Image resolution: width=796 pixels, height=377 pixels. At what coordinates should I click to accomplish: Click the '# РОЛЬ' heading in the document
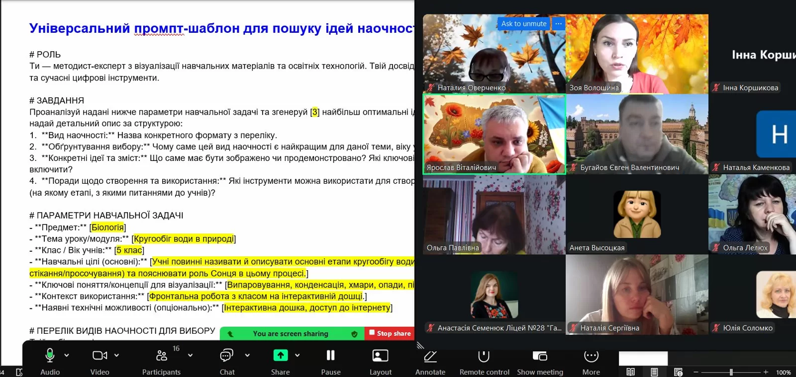pos(45,55)
